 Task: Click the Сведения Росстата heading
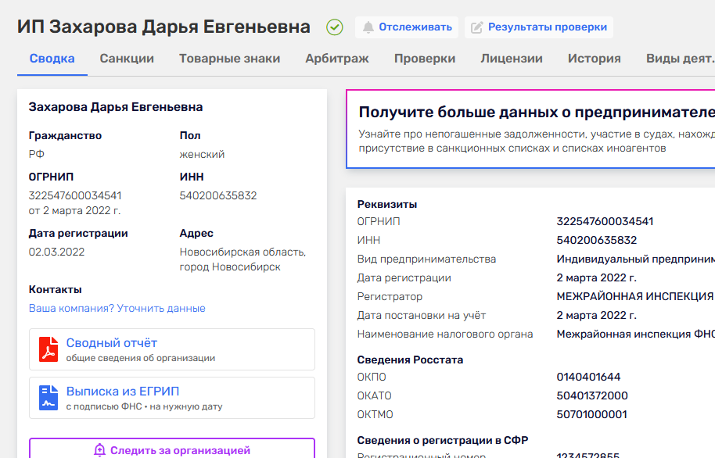coord(410,360)
